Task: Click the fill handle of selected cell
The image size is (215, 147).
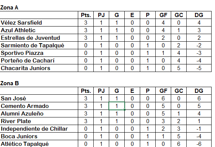Action: 124,110
